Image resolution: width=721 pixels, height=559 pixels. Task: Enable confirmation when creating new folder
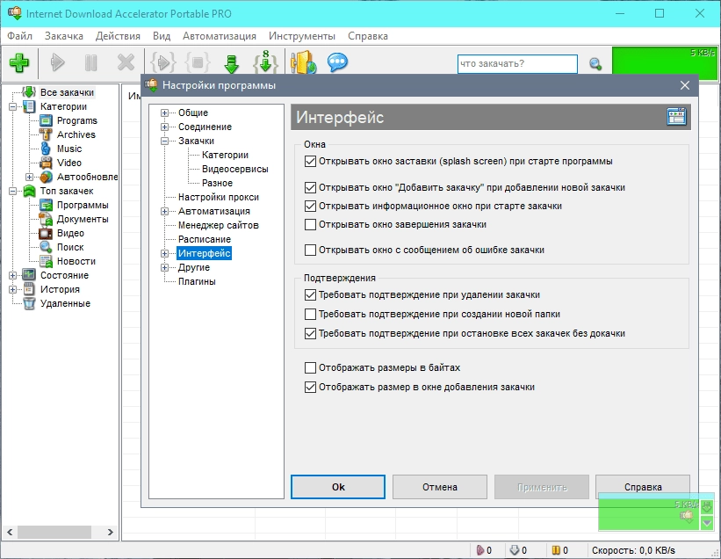pos(310,315)
